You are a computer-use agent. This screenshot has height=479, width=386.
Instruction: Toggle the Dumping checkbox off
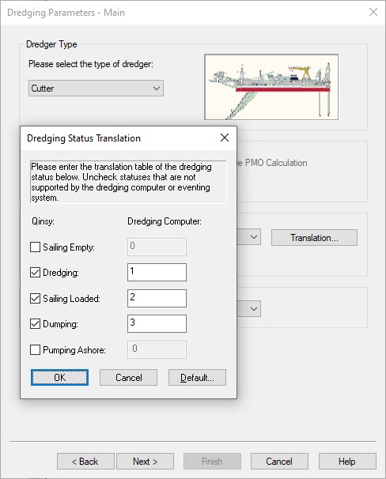pos(35,324)
